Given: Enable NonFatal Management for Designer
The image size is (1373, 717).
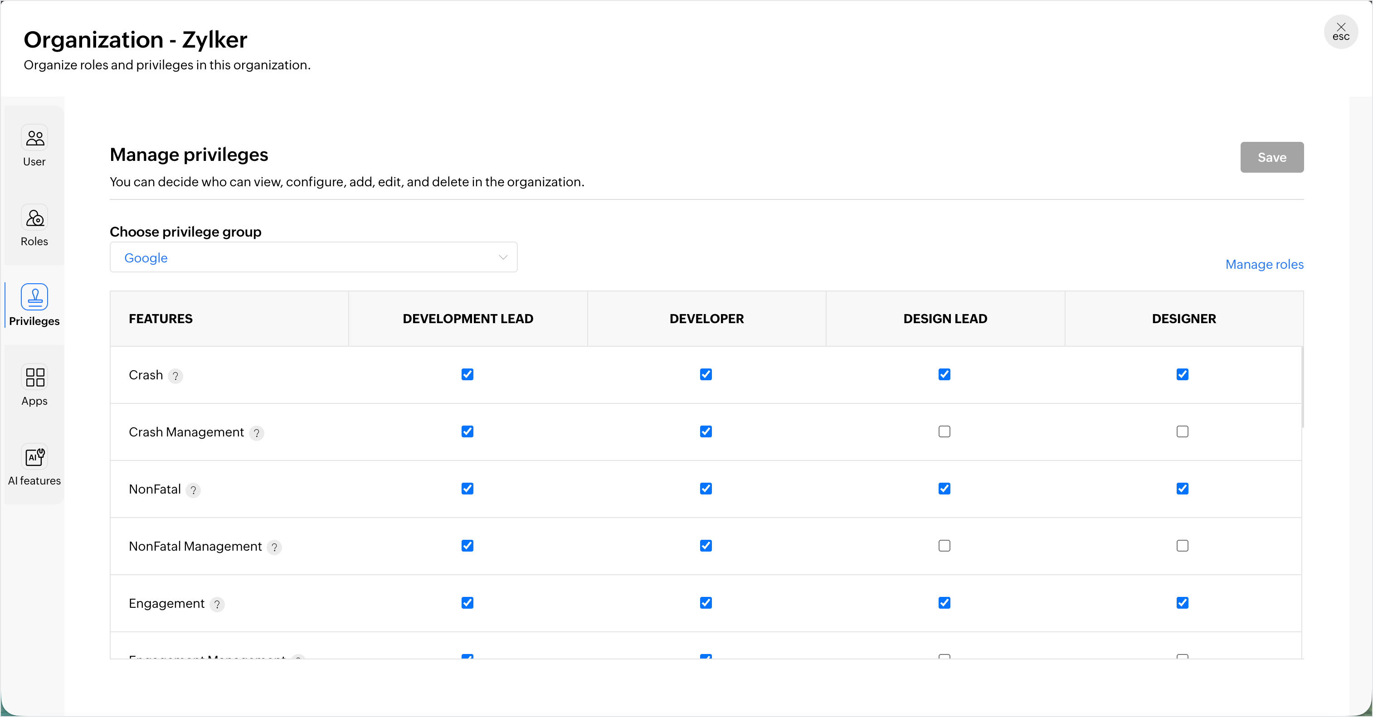Looking at the screenshot, I should pos(1182,546).
